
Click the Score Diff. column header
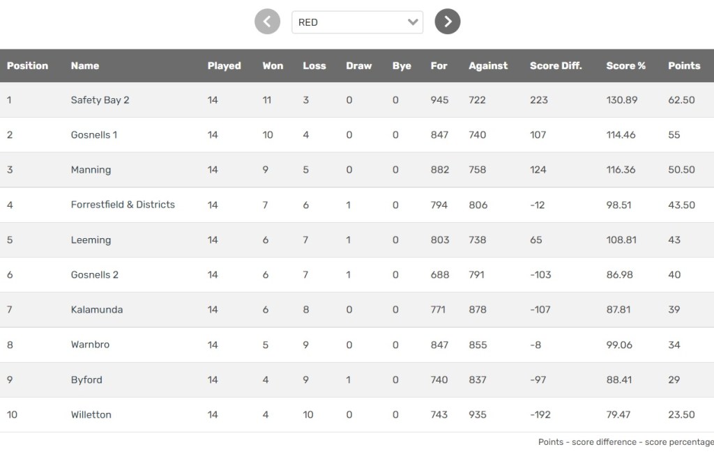[556, 66]
